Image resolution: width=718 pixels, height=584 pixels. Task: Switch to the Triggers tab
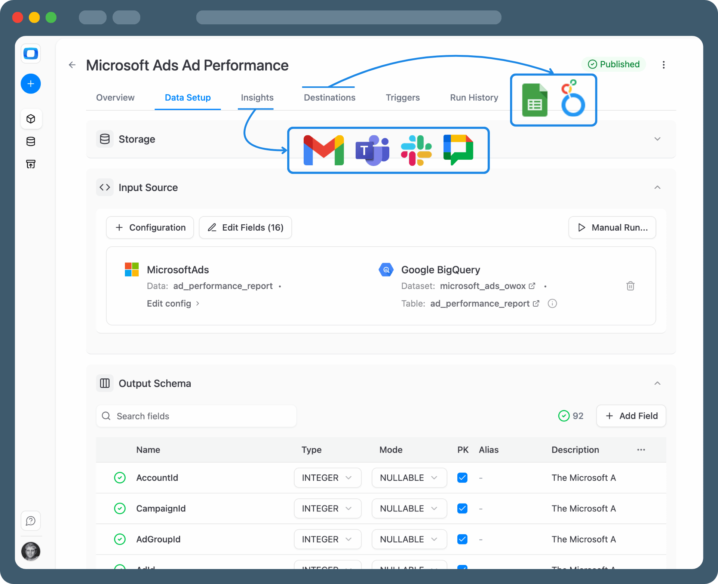(402, 98)
